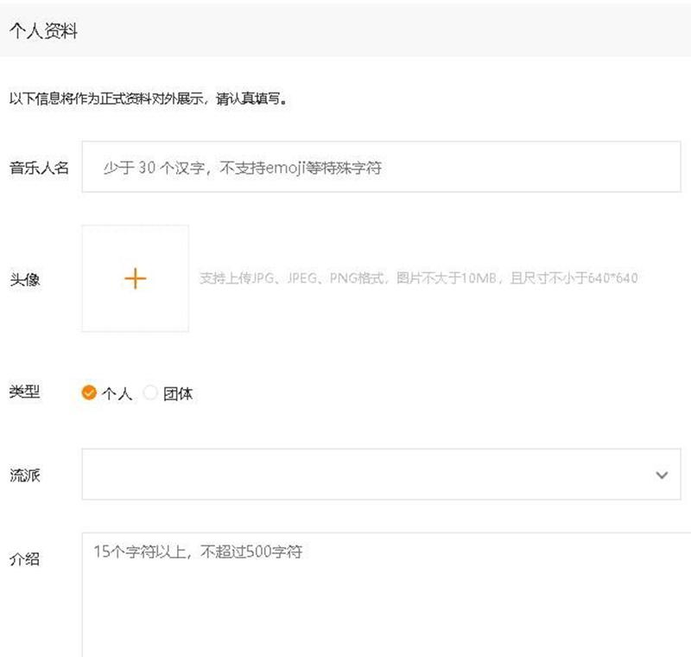Click the 音乐人名 field label
691x657 pixels.
(39, 167)
